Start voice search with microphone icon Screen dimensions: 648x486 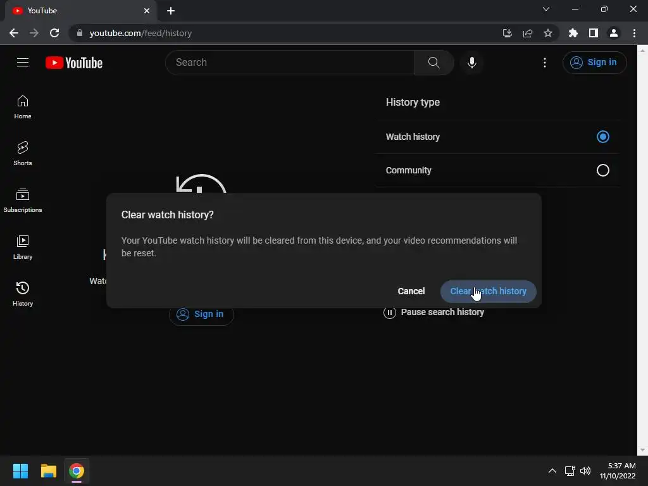(x=471, y=63)
